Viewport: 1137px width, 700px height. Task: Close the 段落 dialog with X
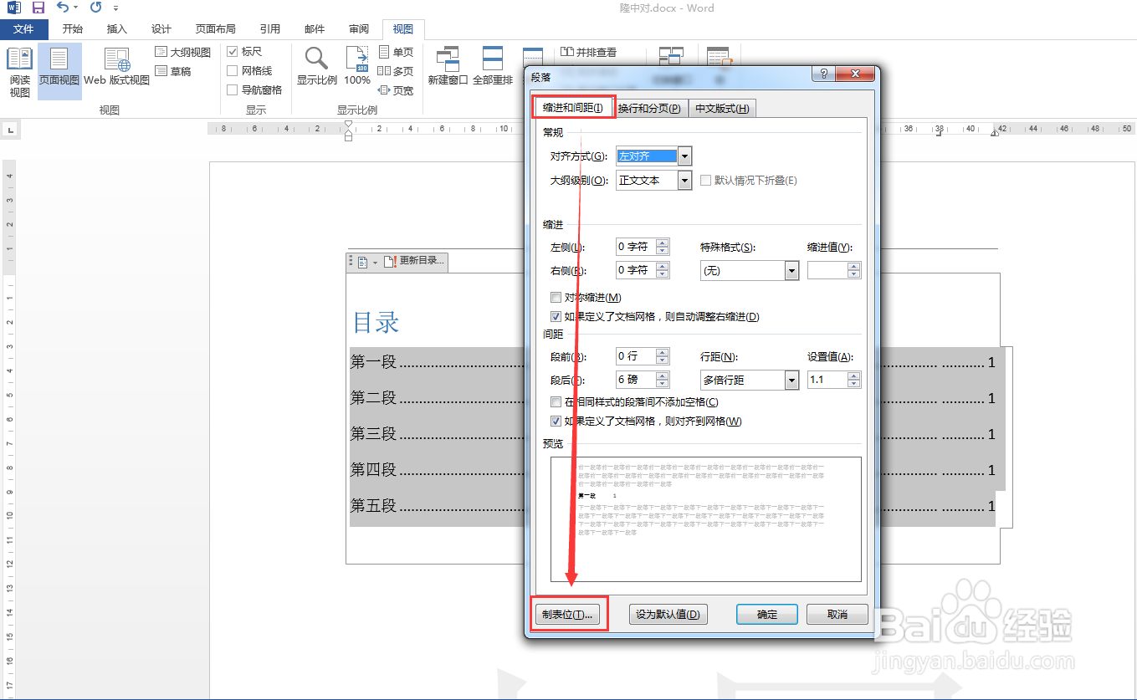(856, 74)
